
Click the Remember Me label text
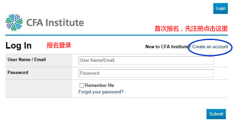pos(99,86)
